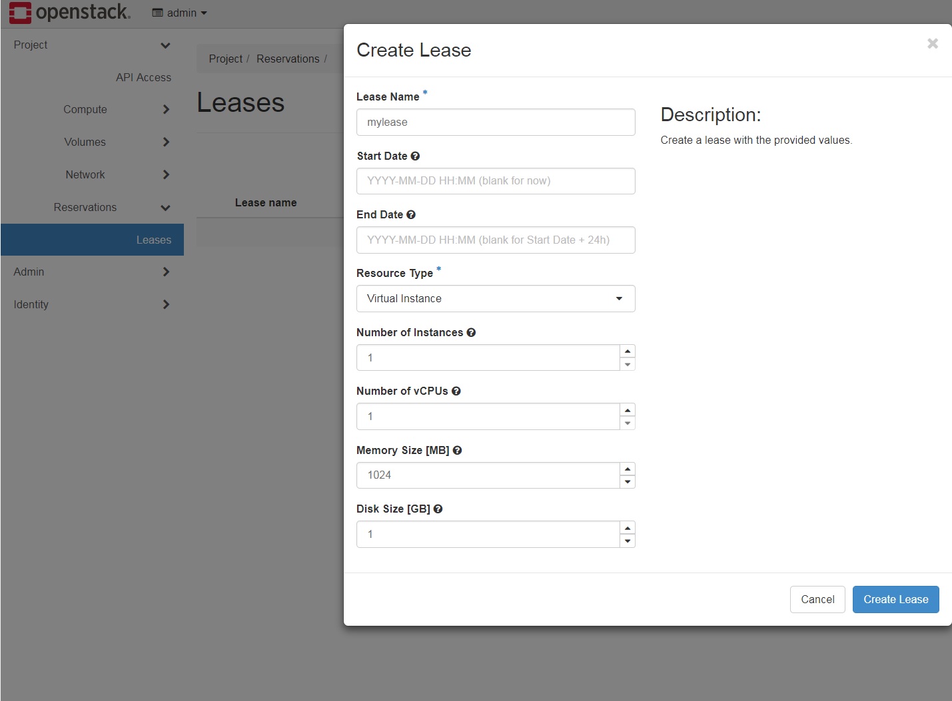This screenshot has width=952, height=701.
Task: Click the Lease Name input field
Action: point(496,122)
